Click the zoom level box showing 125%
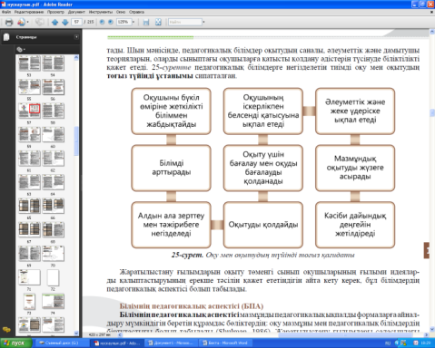 (124, 22)
